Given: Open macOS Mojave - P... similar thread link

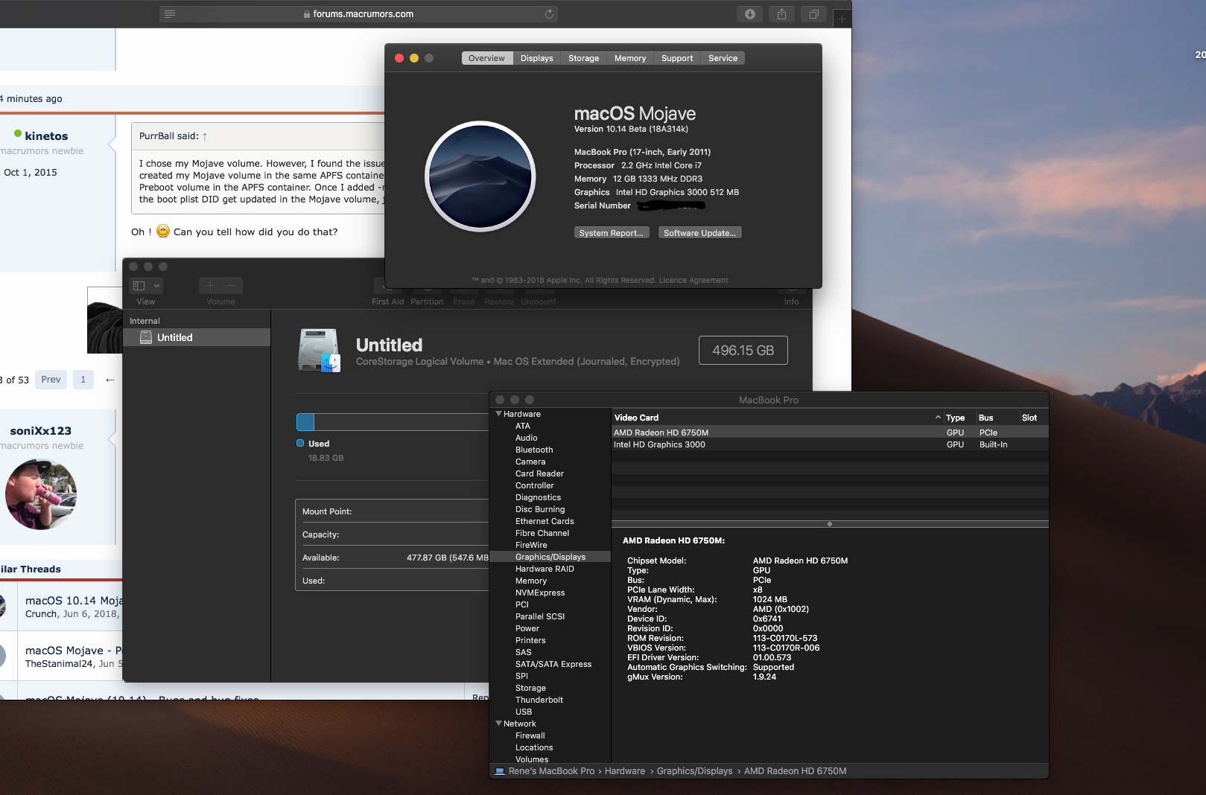Looking at the screenshot, I should [74, 651].
